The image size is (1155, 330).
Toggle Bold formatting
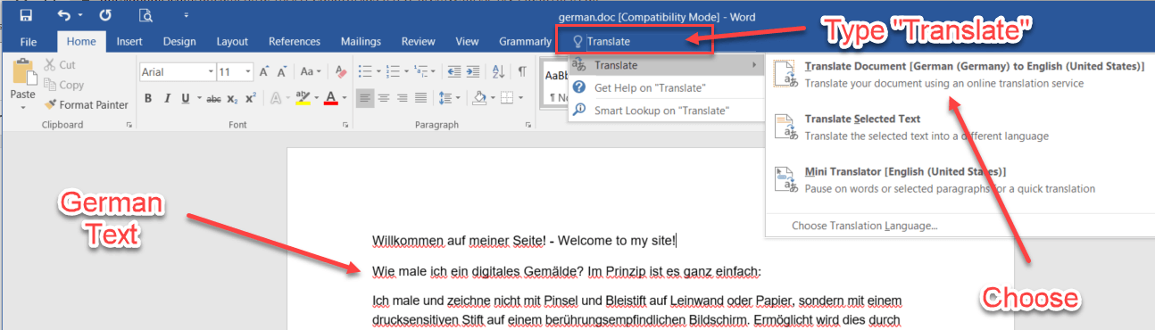coord(148,98)
